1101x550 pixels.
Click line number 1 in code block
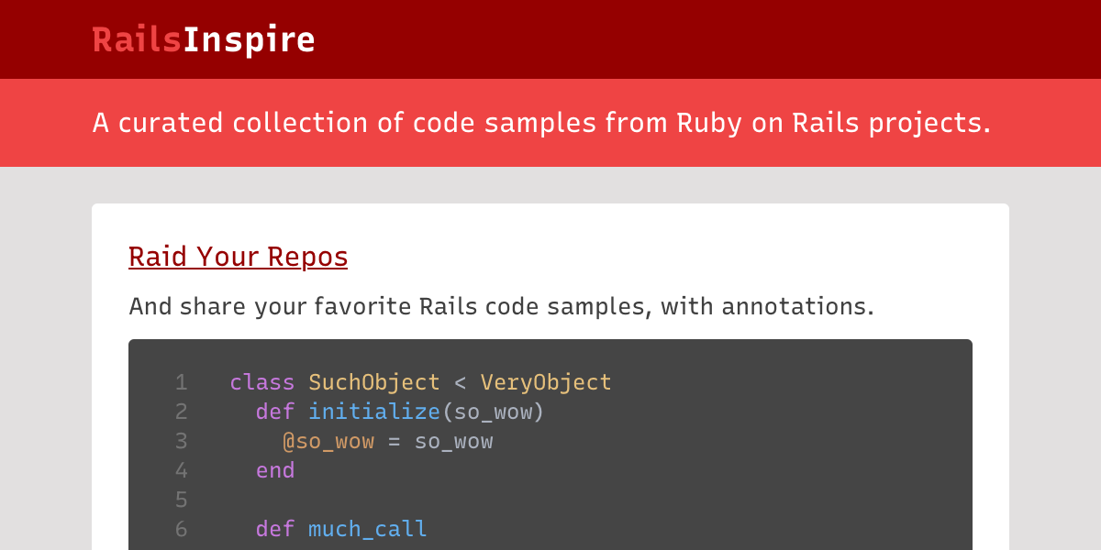(181, 382)
